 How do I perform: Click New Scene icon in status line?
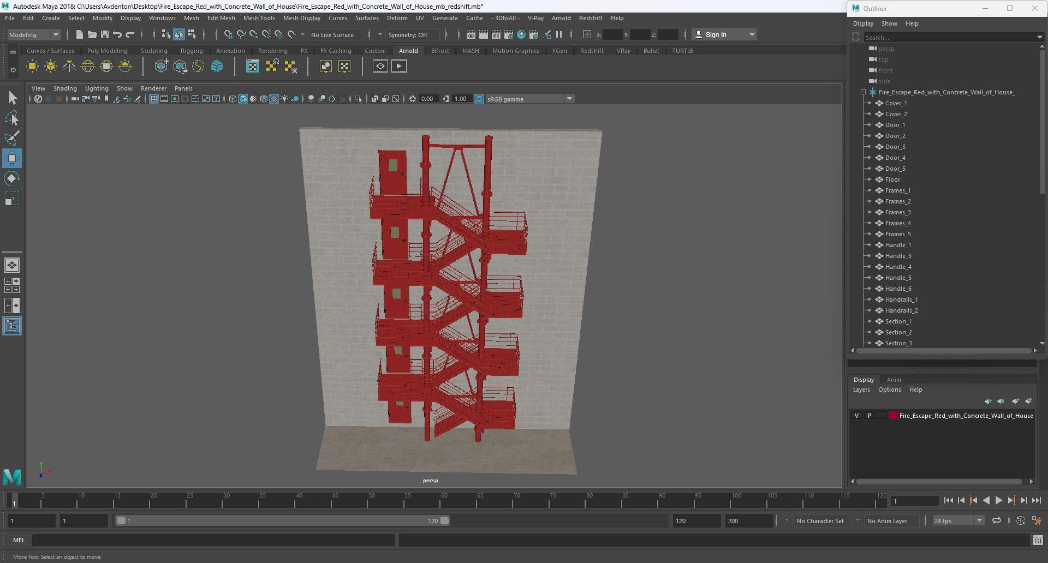coord(80,34)
